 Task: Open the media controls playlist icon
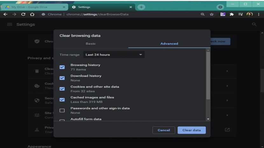(240, 14)
